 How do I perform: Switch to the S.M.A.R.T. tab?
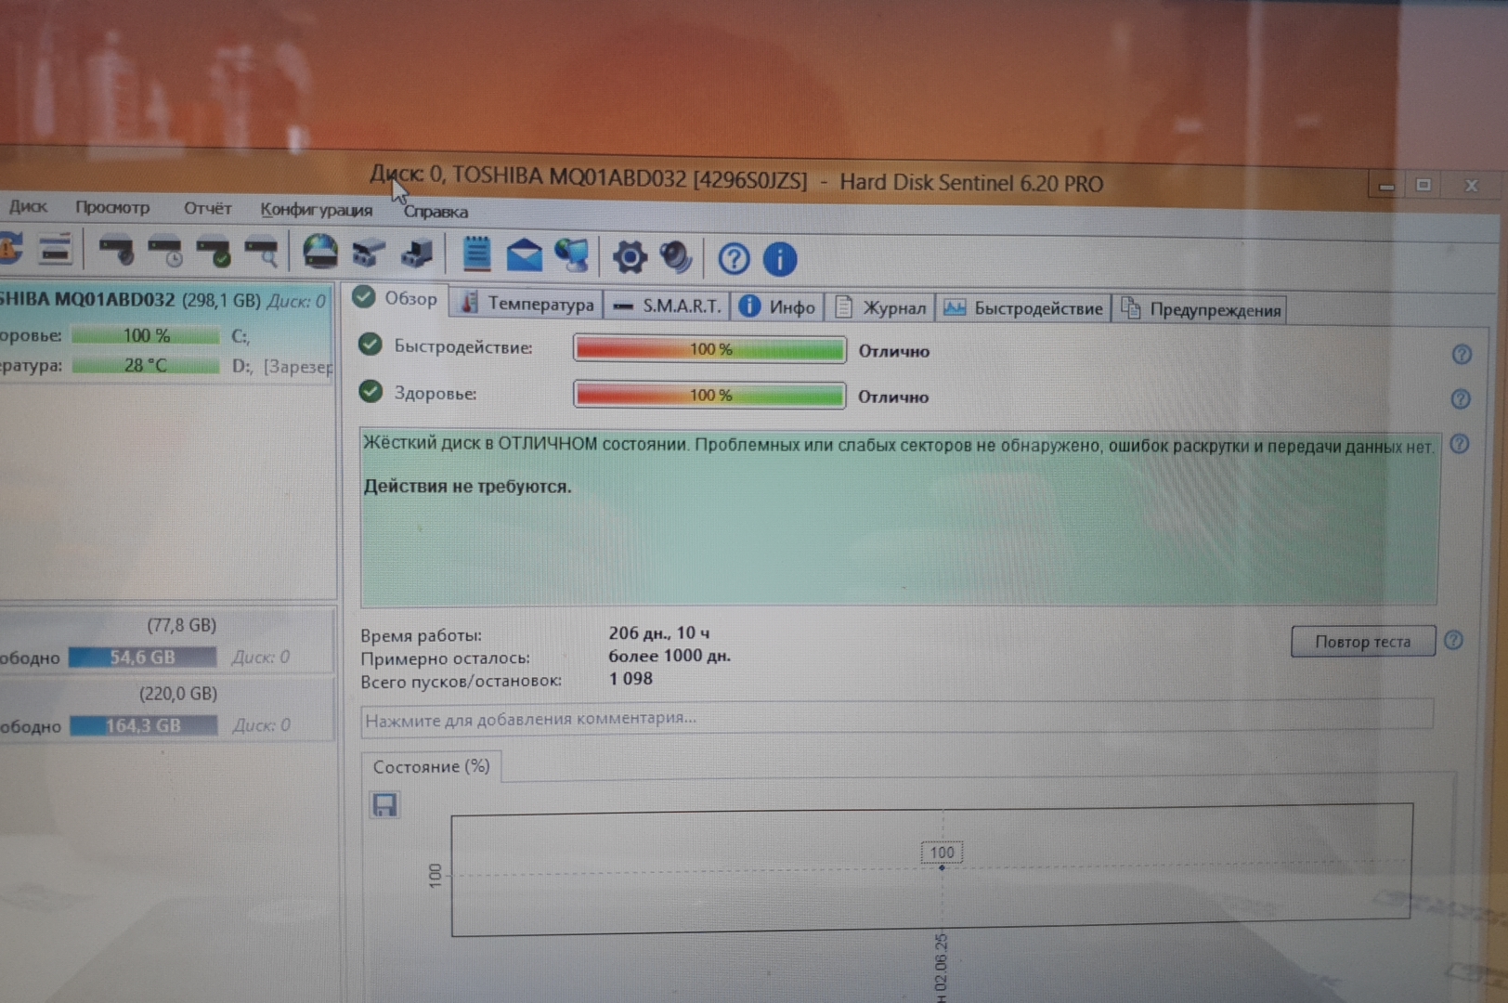click(667, 306)
